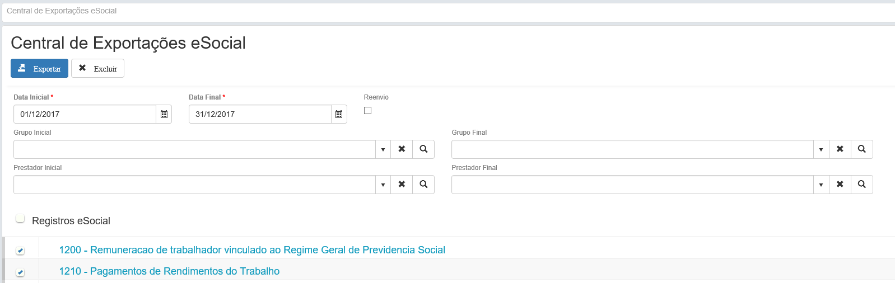This screenshot has height=283, width=895.
Task: Clear the Prestador Final field
Action: coord(840,185)
